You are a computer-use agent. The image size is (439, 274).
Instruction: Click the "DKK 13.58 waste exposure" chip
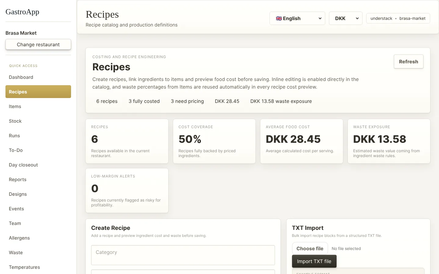coord(281,101)
